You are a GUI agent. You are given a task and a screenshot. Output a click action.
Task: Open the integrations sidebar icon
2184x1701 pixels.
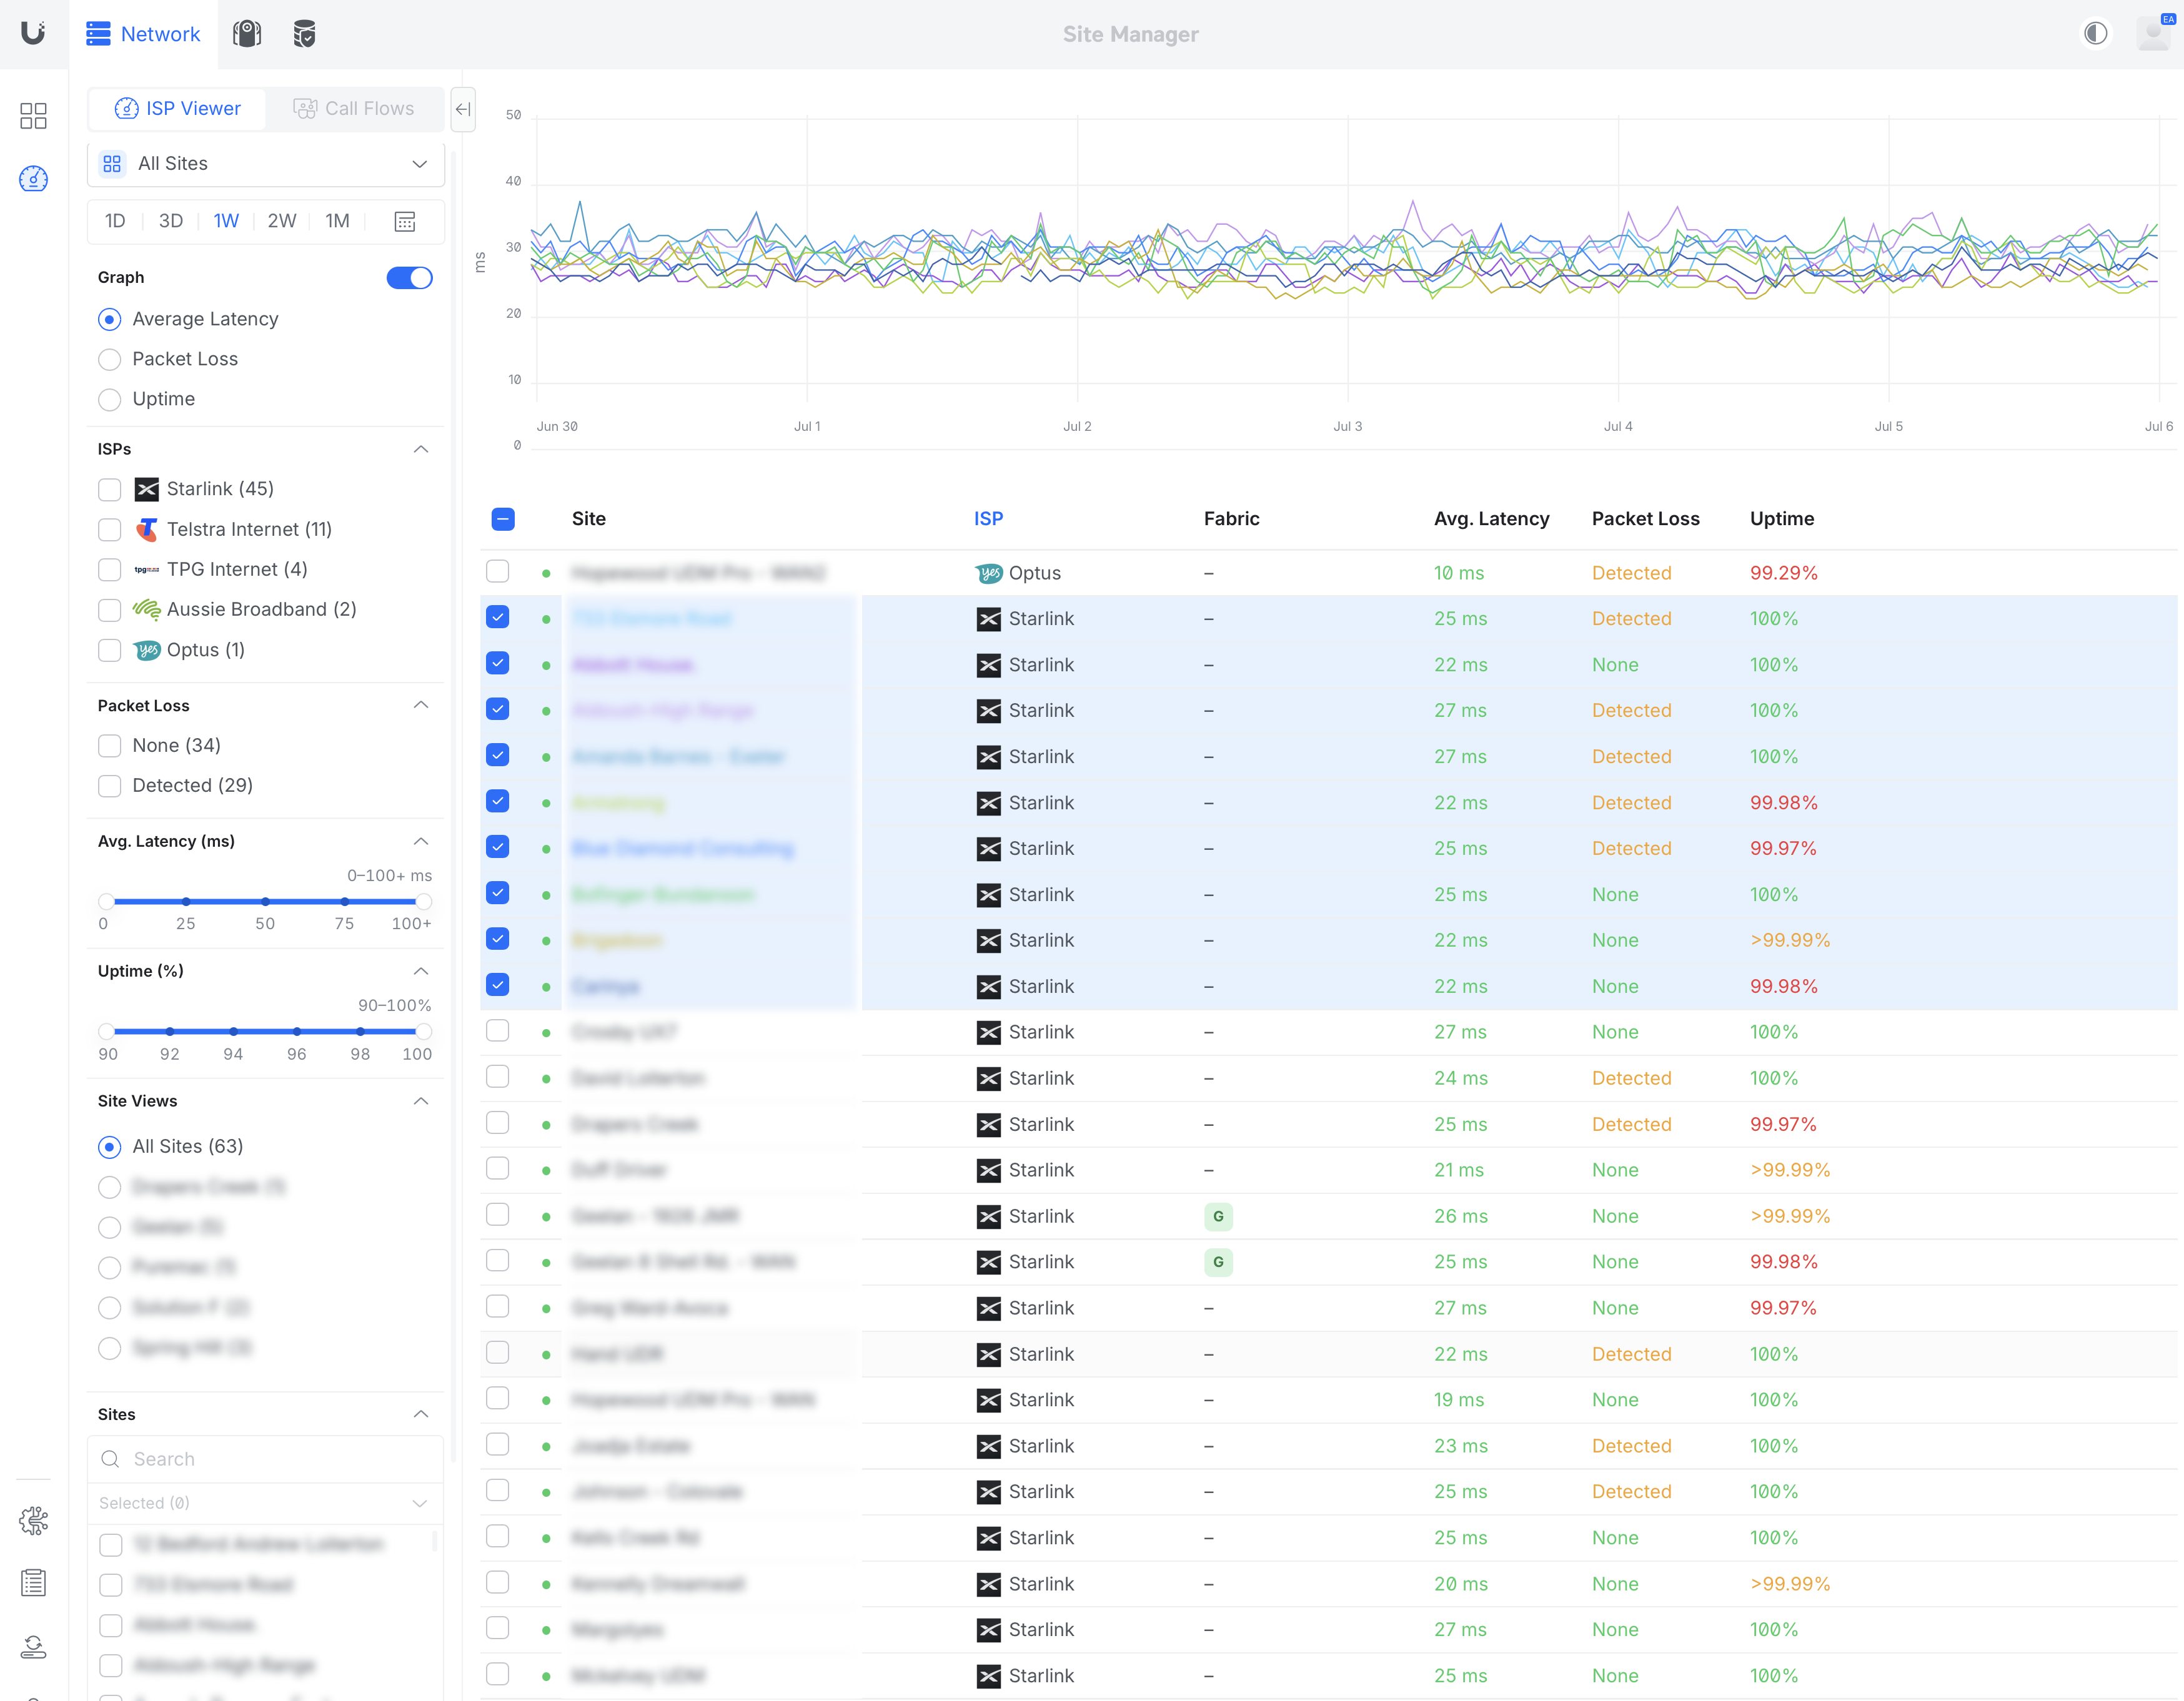point(33,1520)
